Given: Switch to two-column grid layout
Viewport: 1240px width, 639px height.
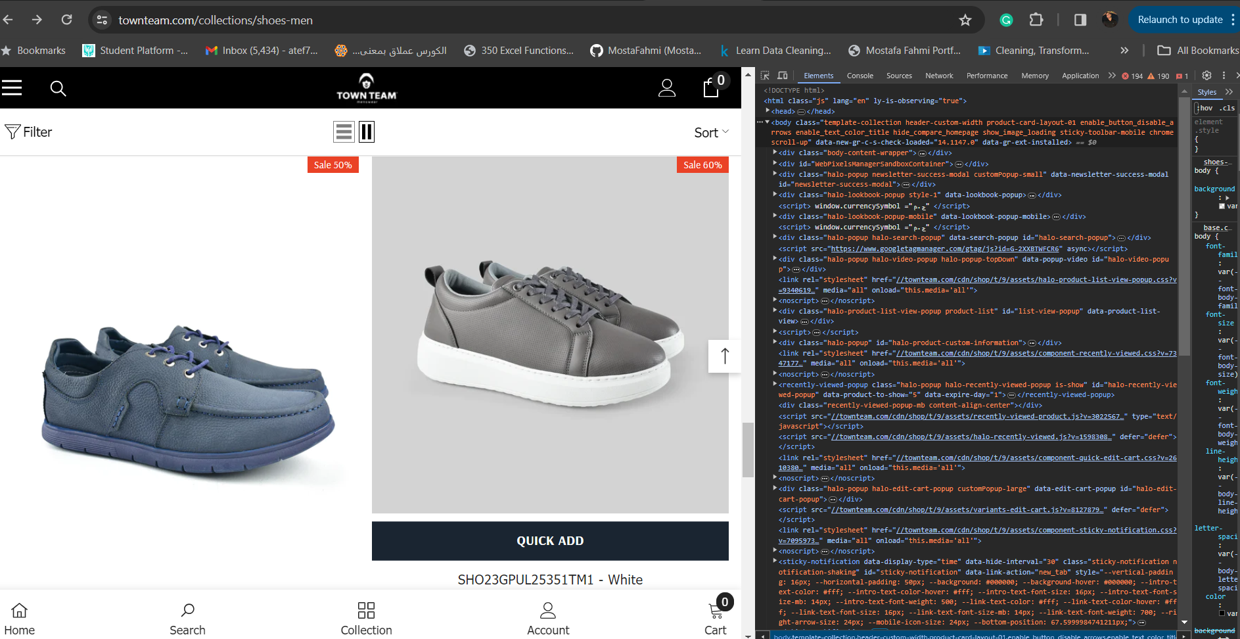Looking at the screenshot, I should (367, 132).
